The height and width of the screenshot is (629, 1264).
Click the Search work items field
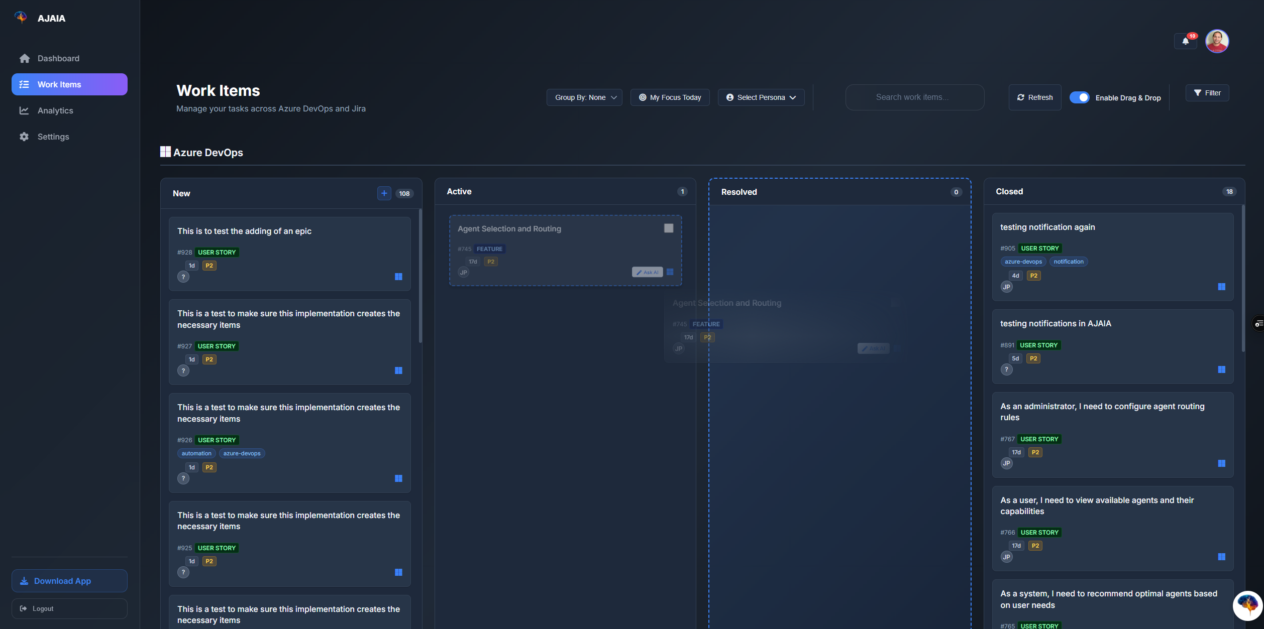point(914,97)
